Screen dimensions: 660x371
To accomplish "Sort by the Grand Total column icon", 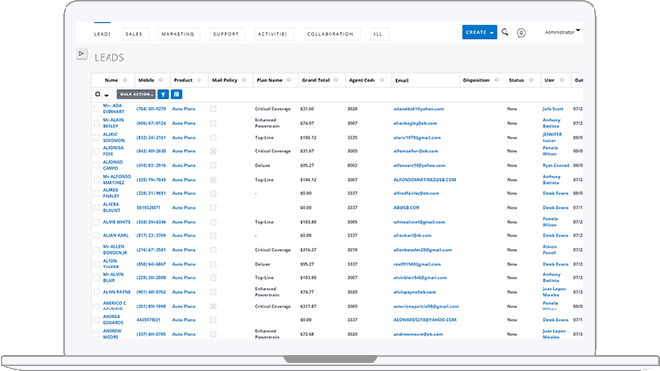I will [336, 80].
